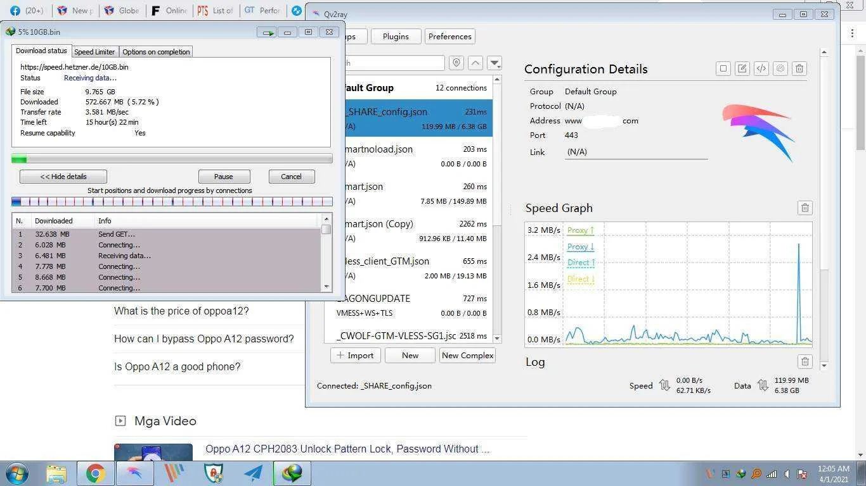Delete the connection with the Configuration Details trash icon
866x486 pixels.
click(x=799, y=68)
